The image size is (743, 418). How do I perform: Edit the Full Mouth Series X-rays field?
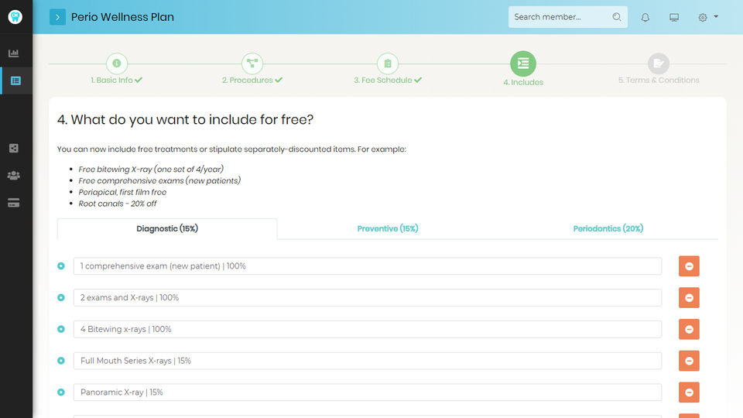coord(367,361)
